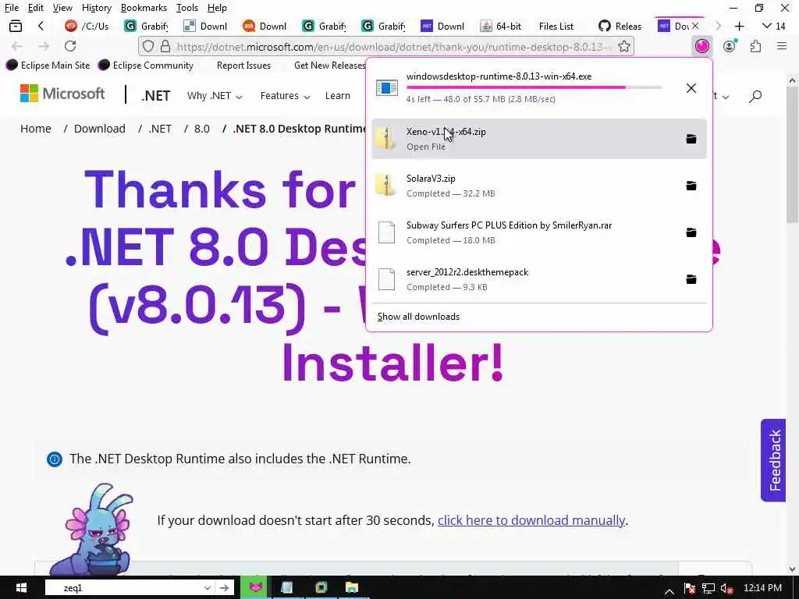Go forward to the next page
Image resolution: width=799 pixels, height=599 pixels.
point(44,46)
